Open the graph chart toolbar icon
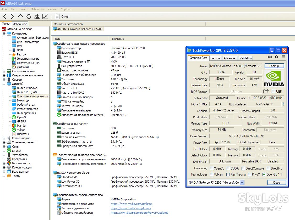295x220 pixels. (x=45, y=16)
